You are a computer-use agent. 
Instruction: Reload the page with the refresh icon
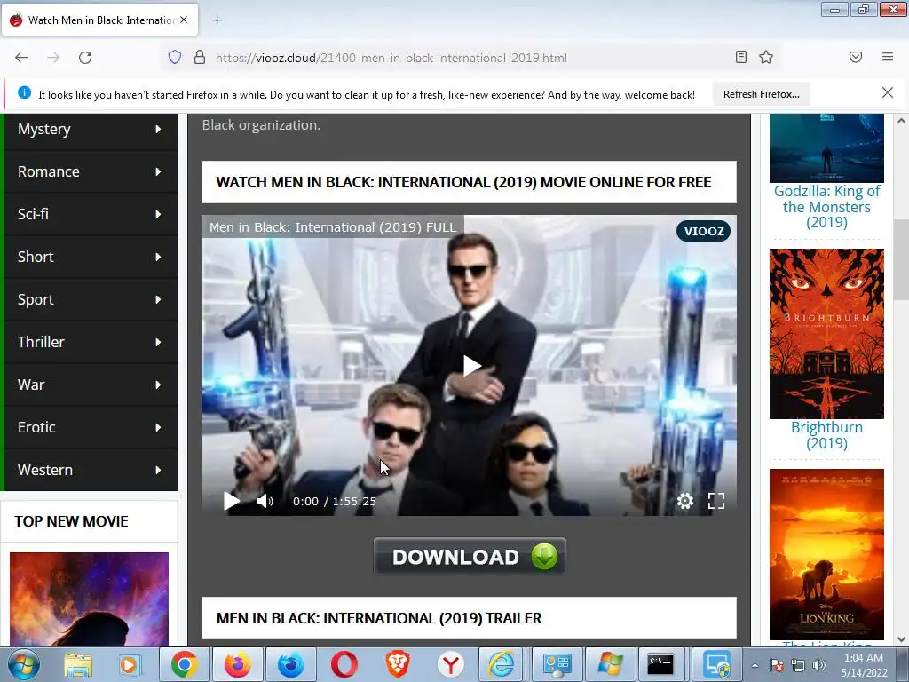click(x=85, y=58)
